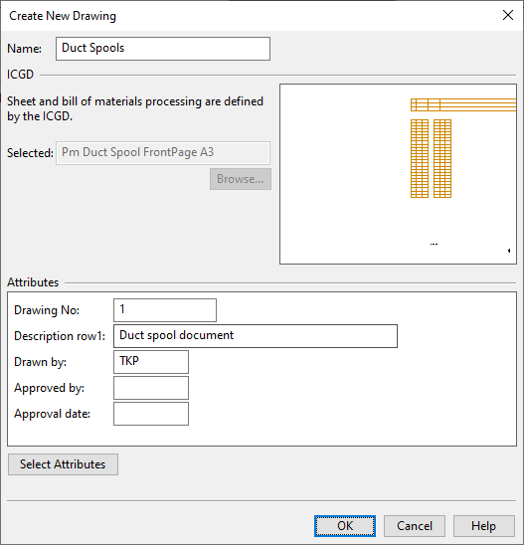Click the ICGD sheet preview pane
The height and width of the screenshot is (545, 524).
[398, 174]
